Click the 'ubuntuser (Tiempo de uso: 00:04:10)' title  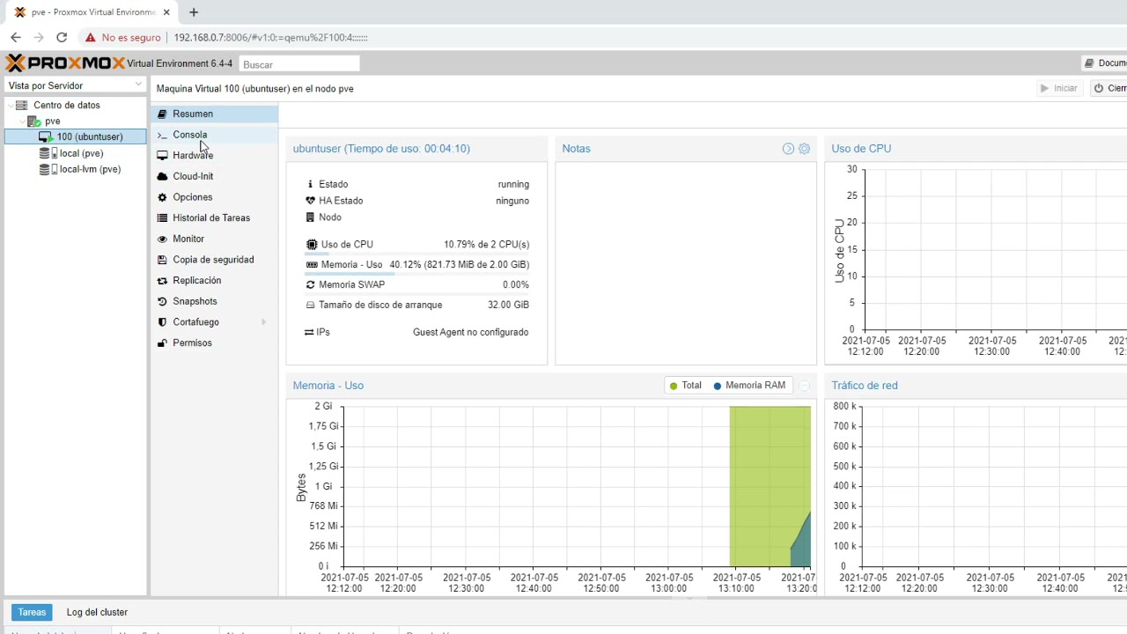(381, 149)
